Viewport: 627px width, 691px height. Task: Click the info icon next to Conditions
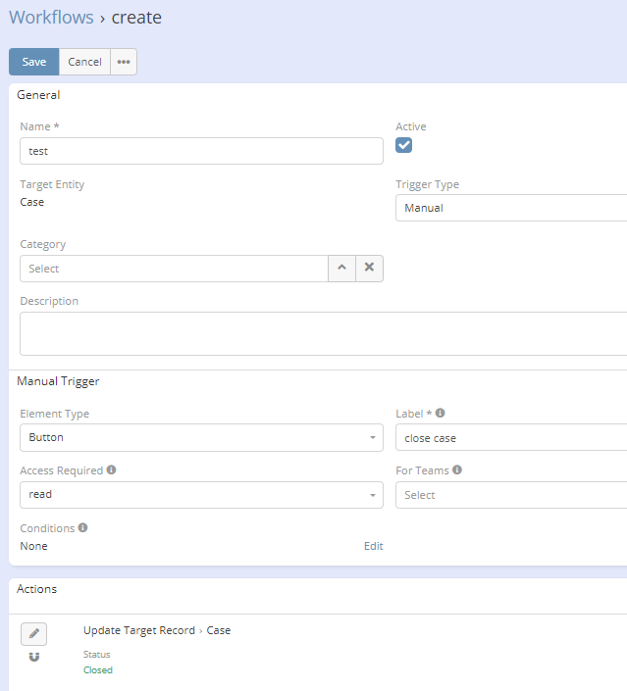click(x=82, y=528)
